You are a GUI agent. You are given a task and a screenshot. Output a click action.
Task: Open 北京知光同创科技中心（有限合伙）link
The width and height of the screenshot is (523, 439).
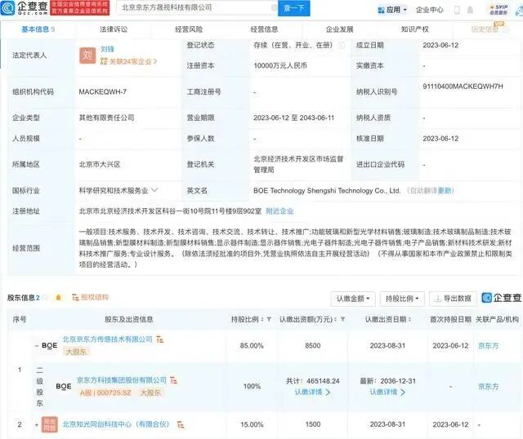pos(116,424)
